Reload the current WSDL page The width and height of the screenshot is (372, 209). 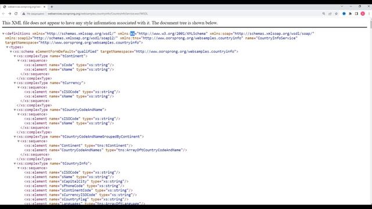pos(16,14)
